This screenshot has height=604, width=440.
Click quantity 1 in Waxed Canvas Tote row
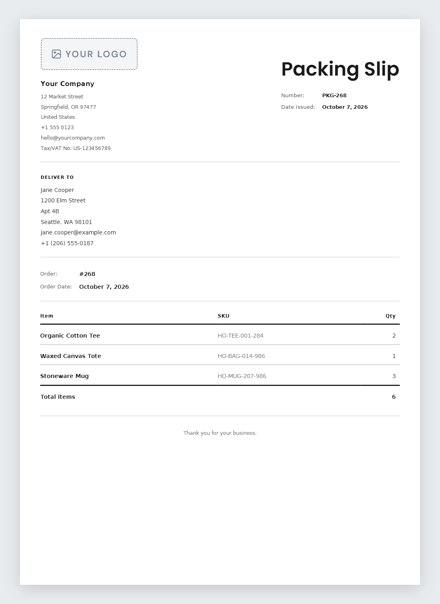394,356
